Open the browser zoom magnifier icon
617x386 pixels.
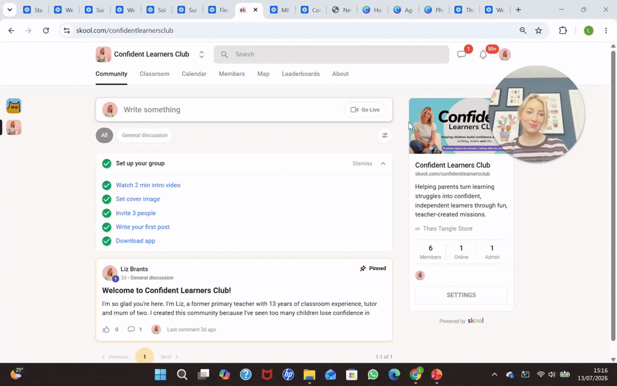coord(523,30)
